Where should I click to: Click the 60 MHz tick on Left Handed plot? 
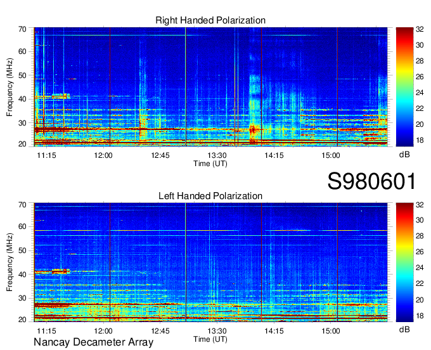pos(22,227)
